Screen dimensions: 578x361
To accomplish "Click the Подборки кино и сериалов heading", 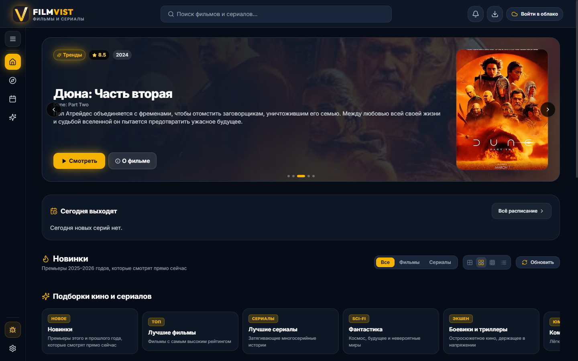I will click(x=102, y=296).
